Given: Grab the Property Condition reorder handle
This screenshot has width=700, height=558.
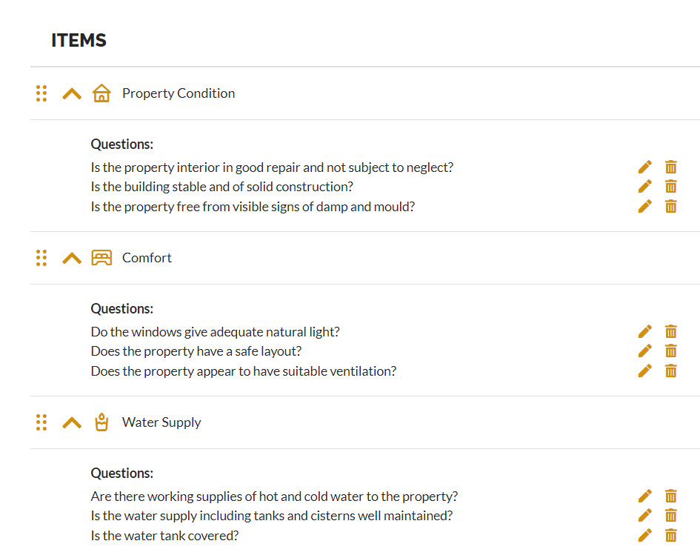Looking at the screenshot, I should coord(41,93).
